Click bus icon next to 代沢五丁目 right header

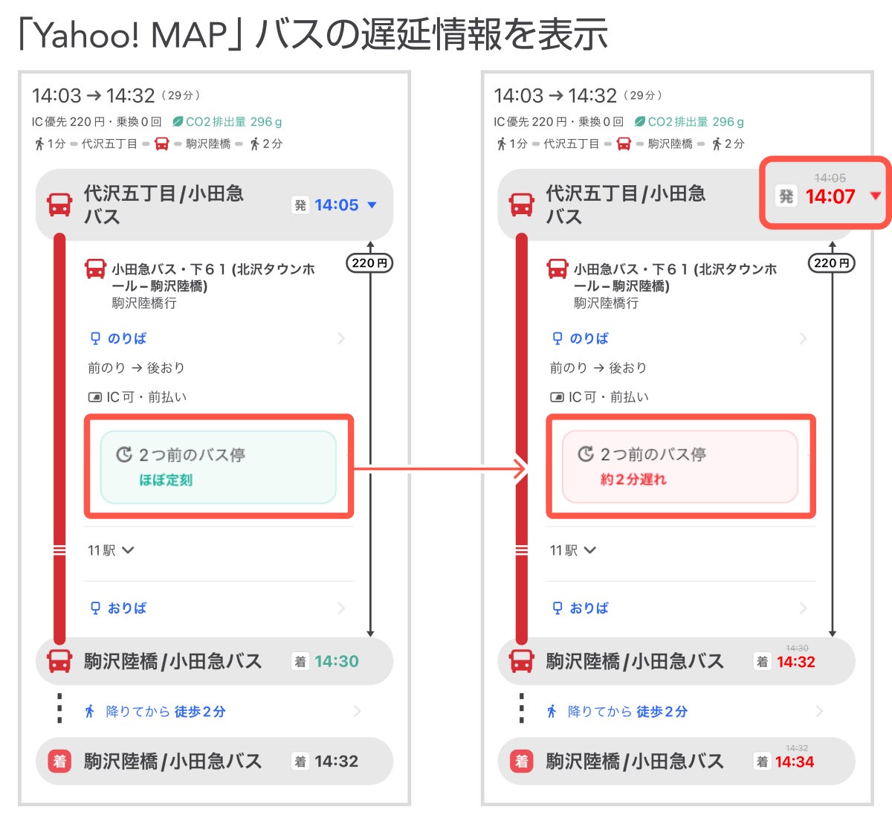522,205
